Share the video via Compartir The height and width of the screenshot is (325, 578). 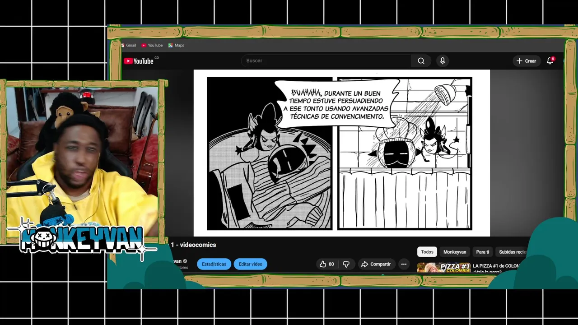(376, 264)
